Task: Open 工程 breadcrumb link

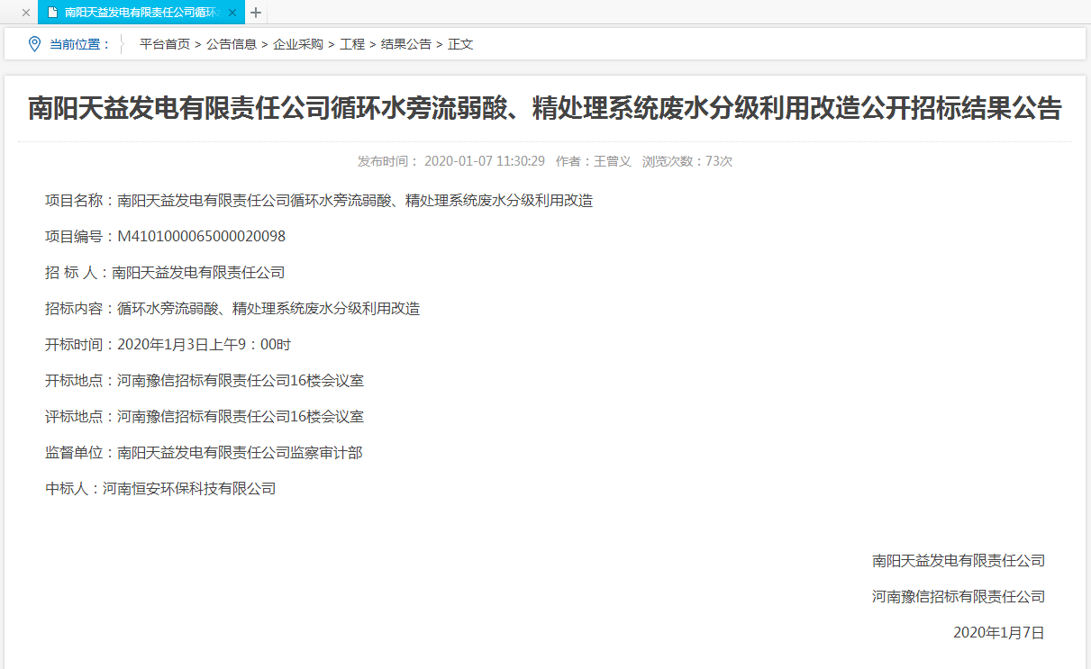Action: 352,44
